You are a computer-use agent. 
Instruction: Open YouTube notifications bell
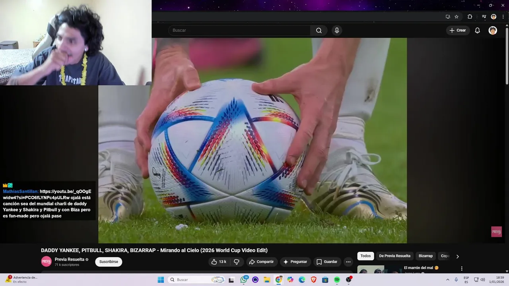pos(478,31)
